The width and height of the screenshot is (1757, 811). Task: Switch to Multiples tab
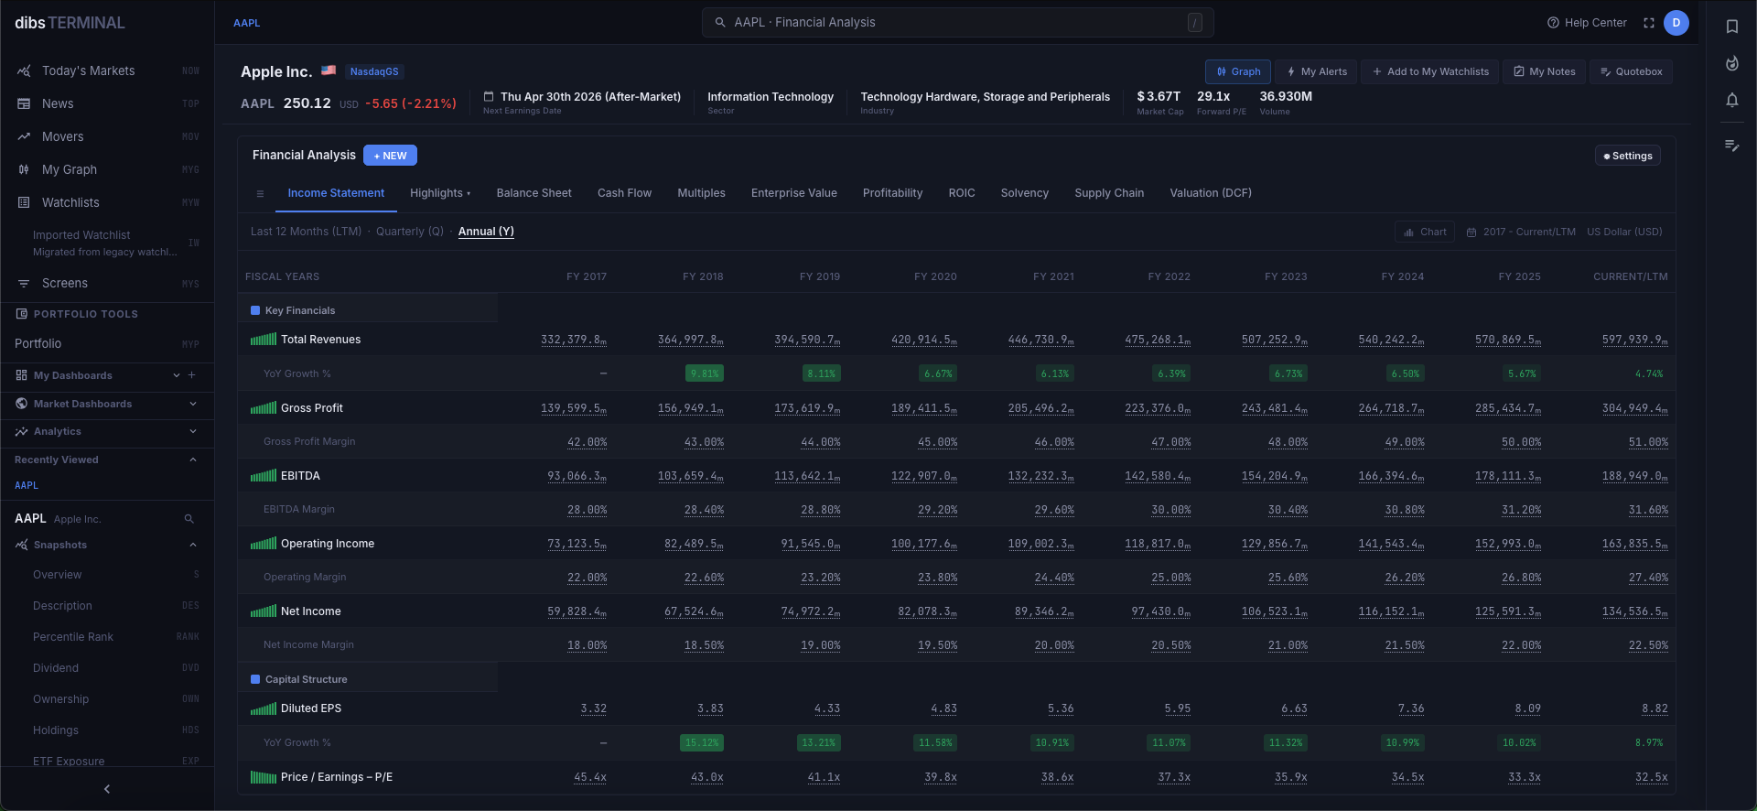pyautogui.click(x=701, y=193)
